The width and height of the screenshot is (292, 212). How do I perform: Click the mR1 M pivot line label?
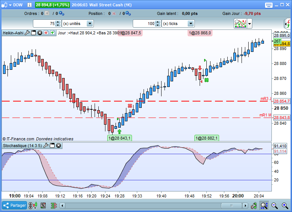pyautogui.click(x=265, y=115)
